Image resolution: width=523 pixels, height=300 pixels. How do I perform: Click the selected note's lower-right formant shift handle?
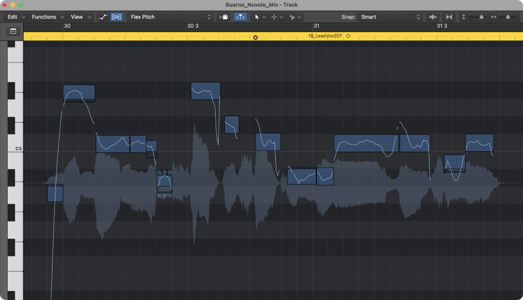coord(170,196)
